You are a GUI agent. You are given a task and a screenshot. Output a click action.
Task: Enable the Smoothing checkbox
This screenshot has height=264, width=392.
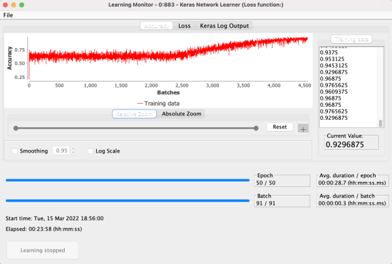[x=15, y=151]
